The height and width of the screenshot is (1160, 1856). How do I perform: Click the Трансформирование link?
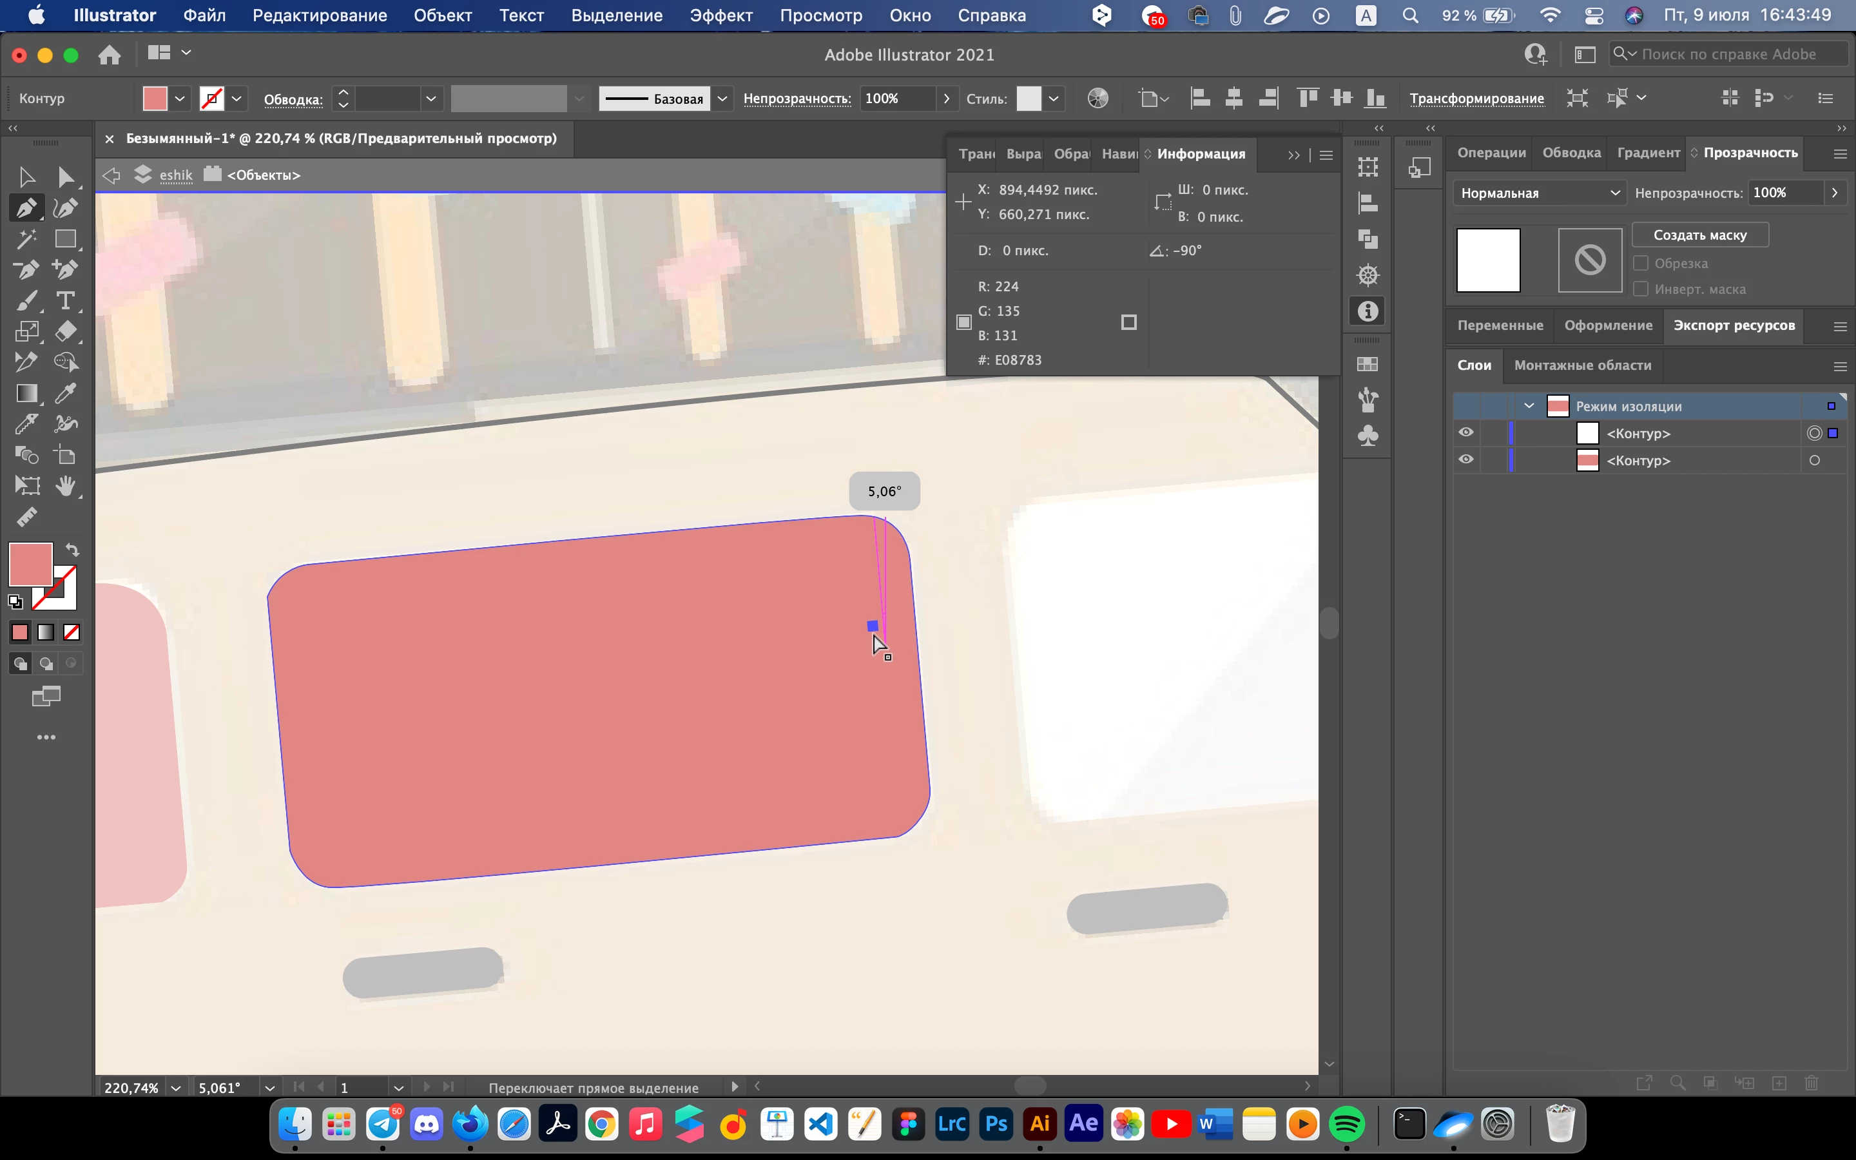1476,98
